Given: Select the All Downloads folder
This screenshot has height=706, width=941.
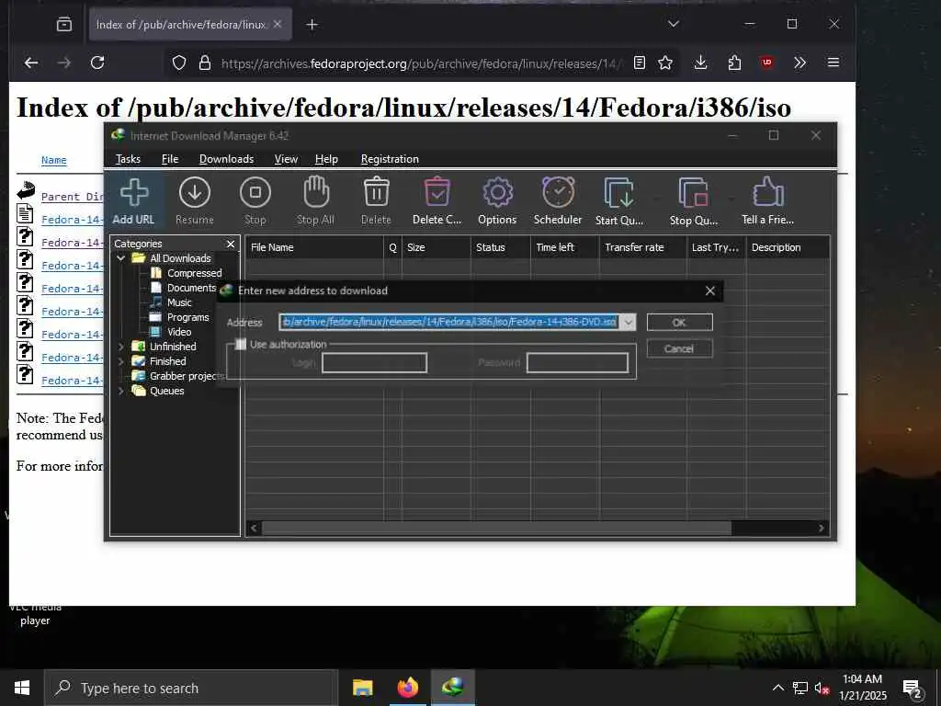Looking at the screenshot, I should (x=172, y=258).
